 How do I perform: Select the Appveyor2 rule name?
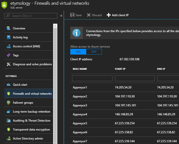pos(80,96)
